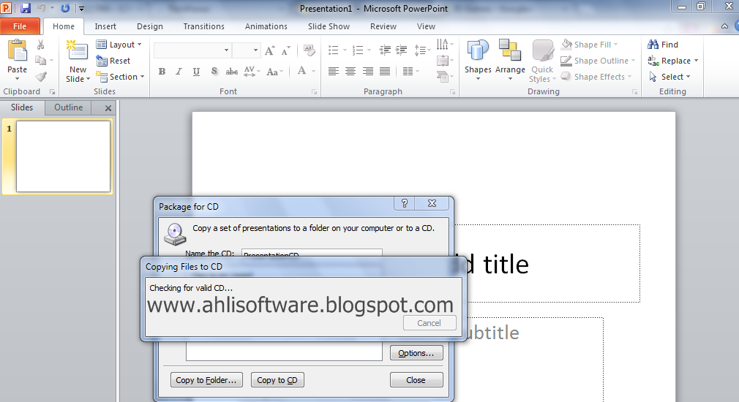Viewport: 739px width, 402px height.
Task: Click the Numbering list icon
Action: pyautogui.click(x=358, y=50)
